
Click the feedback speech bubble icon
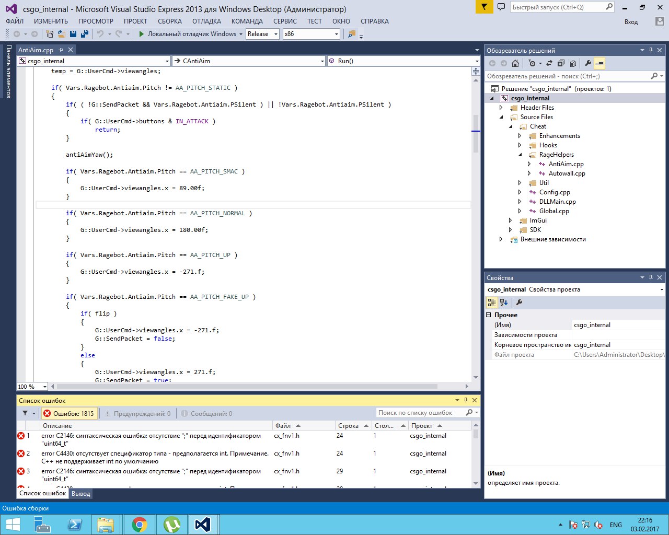(501, 7)
